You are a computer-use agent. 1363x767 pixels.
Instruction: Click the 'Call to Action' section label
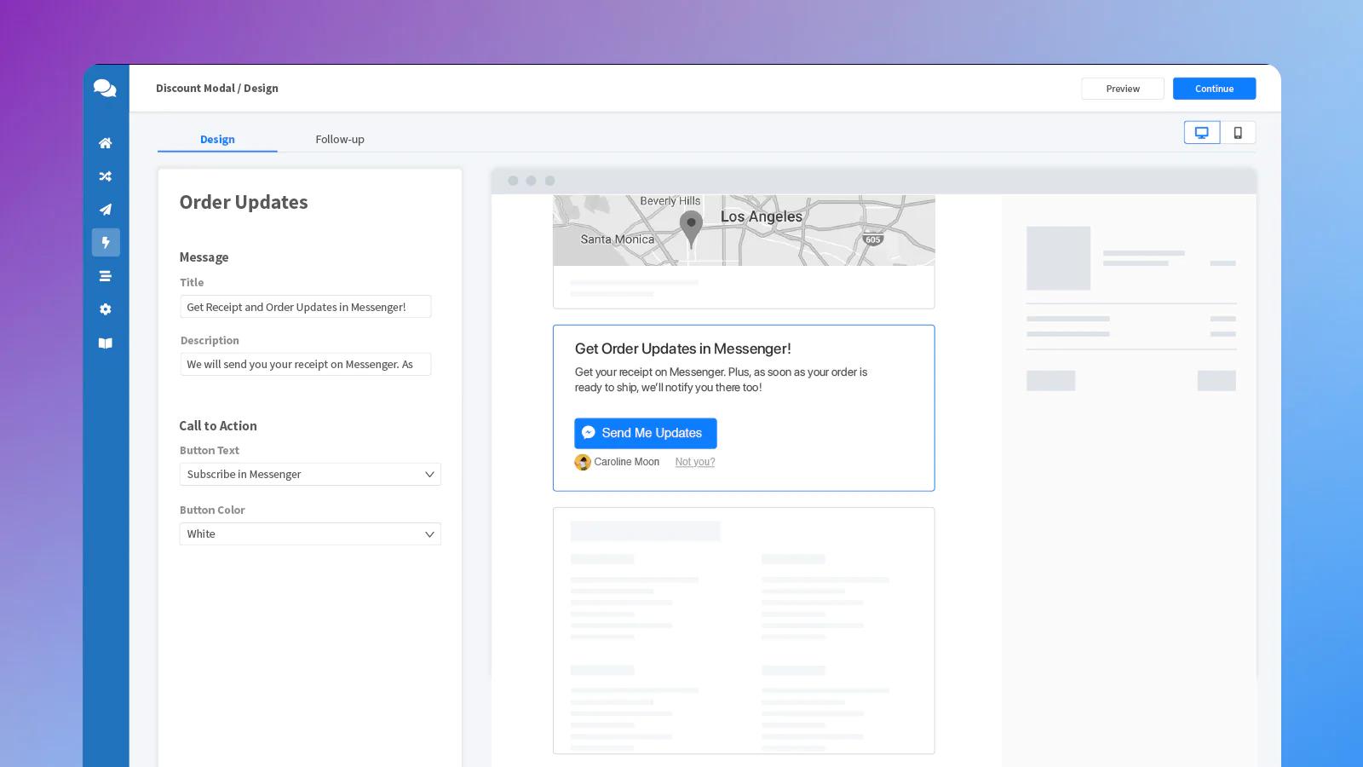pyautogui.click(x=218, y=425)
